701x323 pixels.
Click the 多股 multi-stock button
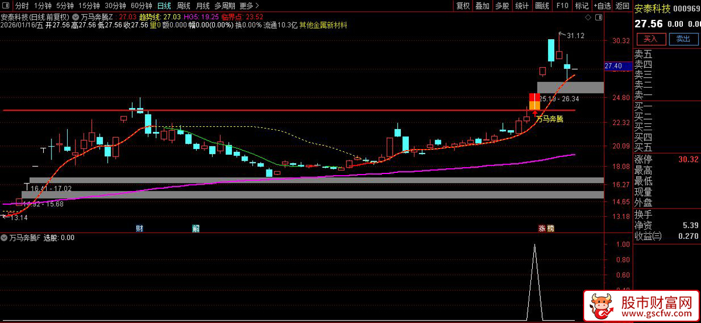point(502,6)
